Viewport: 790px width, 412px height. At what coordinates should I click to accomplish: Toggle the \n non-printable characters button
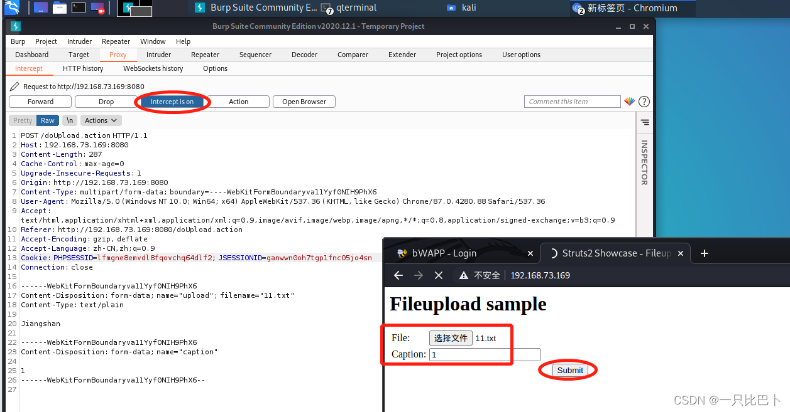(70, 120)
